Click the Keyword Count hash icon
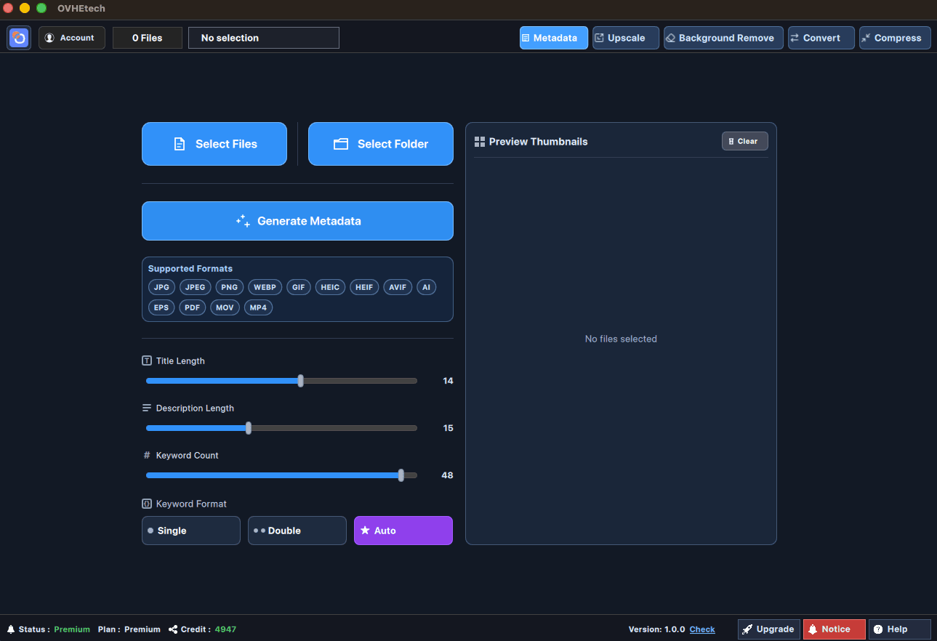This screenshot has height=641, width=937. point(148,455)
